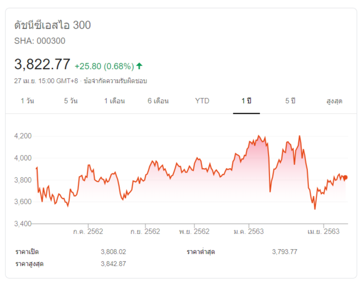Click the +25.80 (0.68%) change value

(x=104, y=66)
